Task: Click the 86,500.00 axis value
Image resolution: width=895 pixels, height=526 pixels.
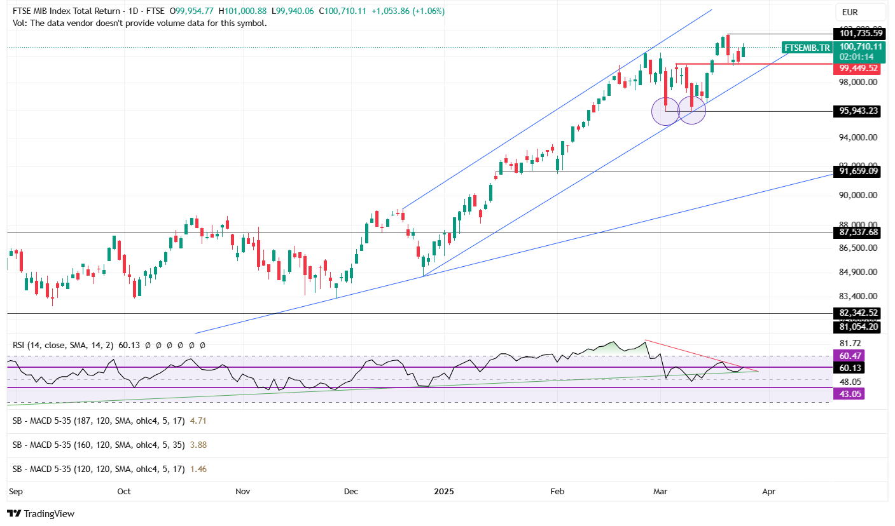Action: point(858,248)
